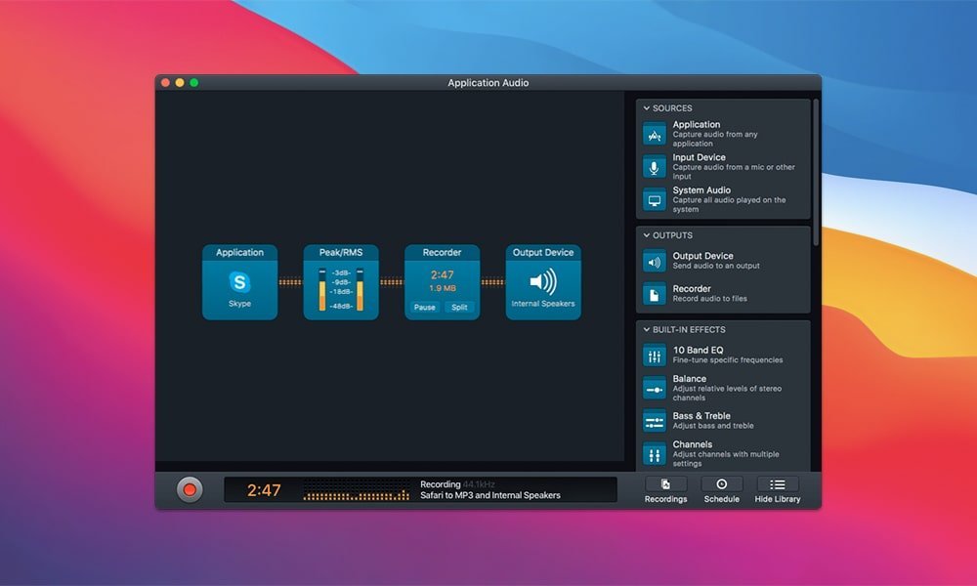
Task: Add the 10 Band EQ effect icon
Action: (x=654, y=356)
